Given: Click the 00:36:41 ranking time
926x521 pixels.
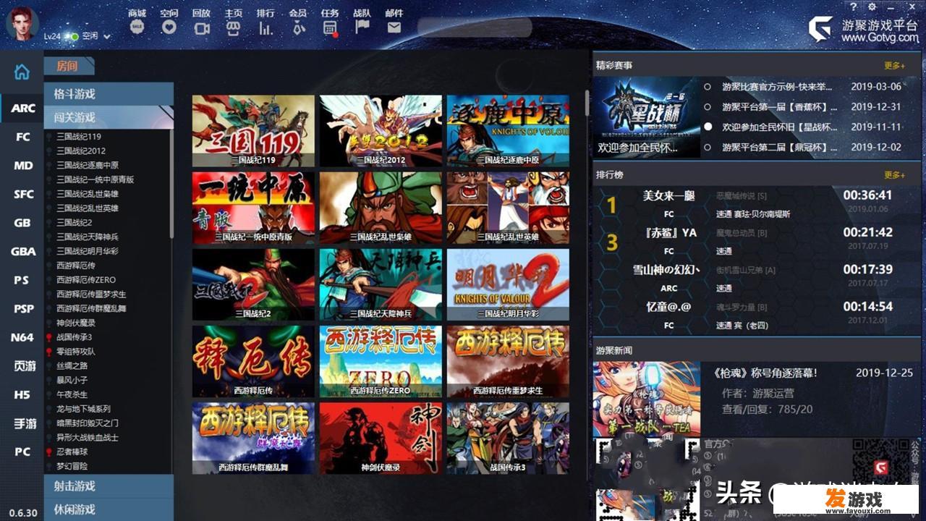Looking at the screenshot, I should tap(867, 195).
